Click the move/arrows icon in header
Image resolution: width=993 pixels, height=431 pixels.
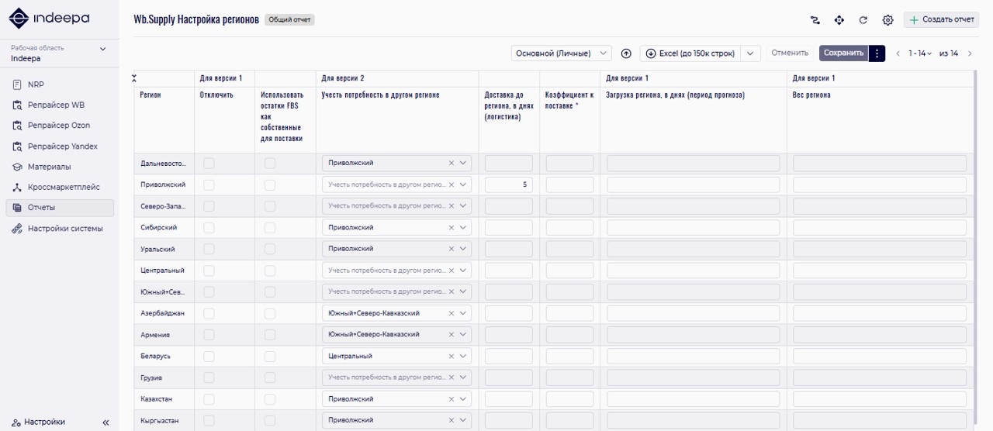tap(839, 20)
